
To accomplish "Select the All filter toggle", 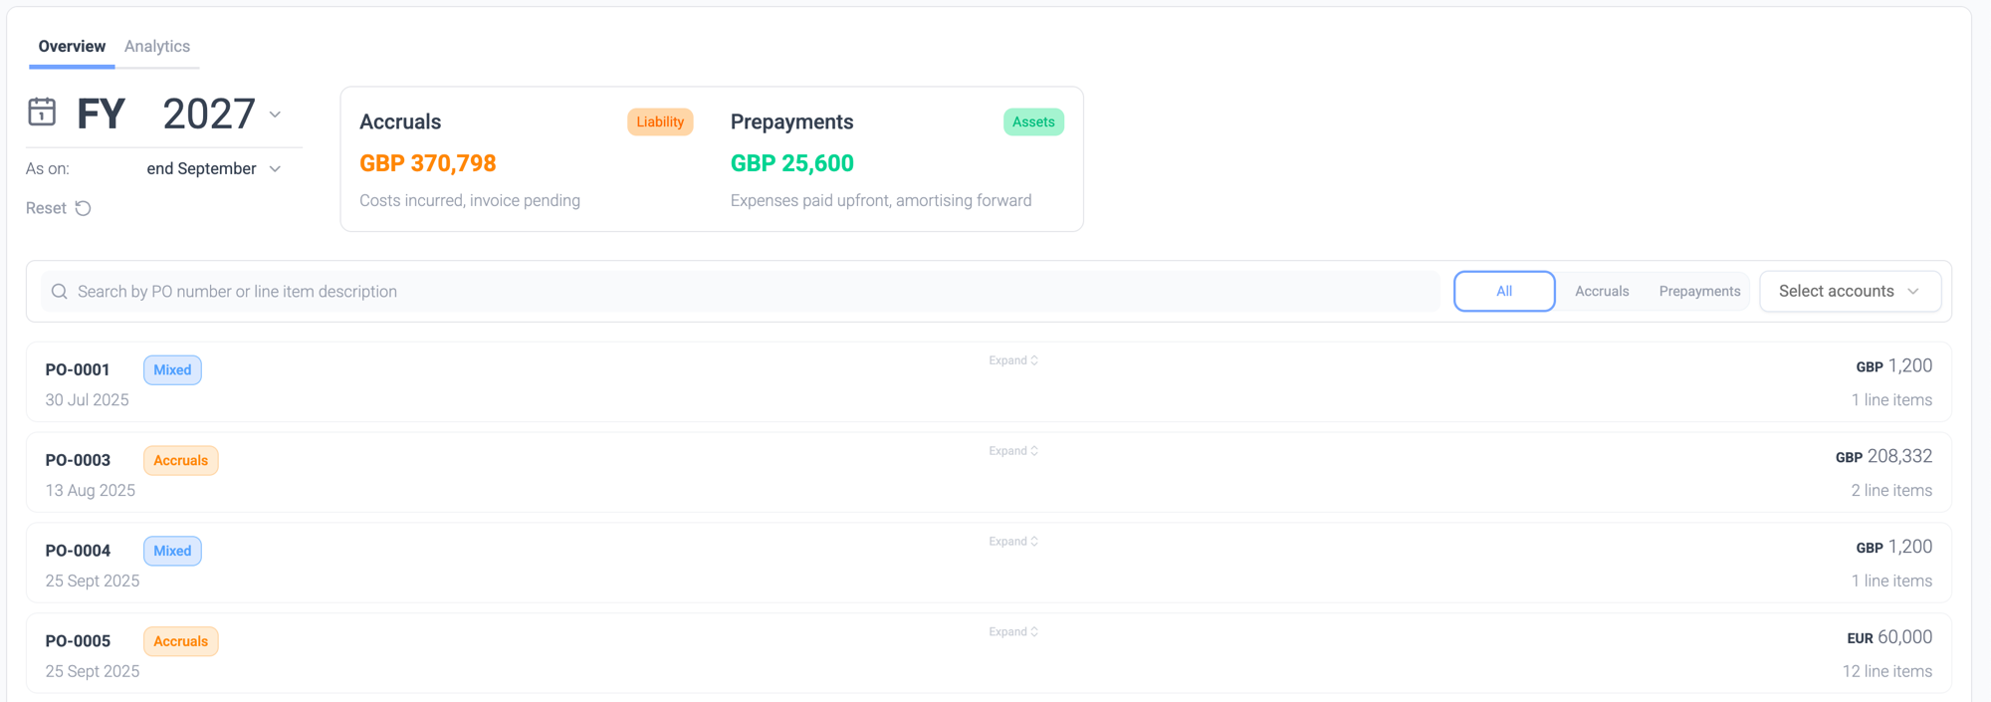I will click(1504, 292).
